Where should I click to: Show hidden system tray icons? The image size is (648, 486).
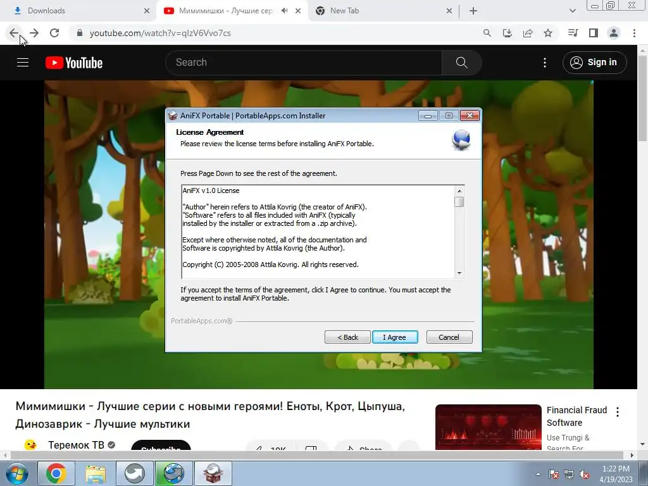pos(538,474)
